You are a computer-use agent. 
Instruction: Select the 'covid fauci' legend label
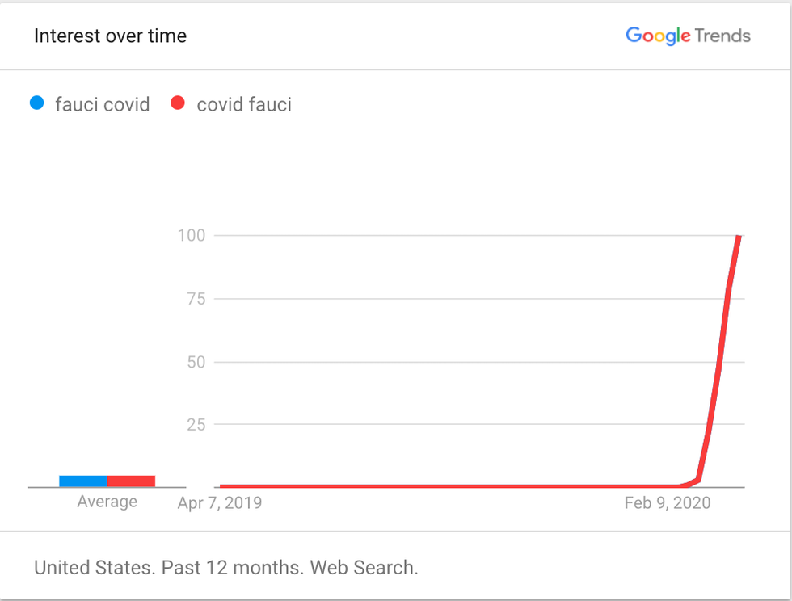point(244,104)
